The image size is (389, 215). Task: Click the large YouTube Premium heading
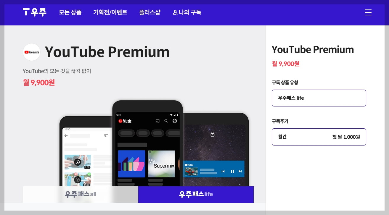pyautogui.click(x=107, y=52)
